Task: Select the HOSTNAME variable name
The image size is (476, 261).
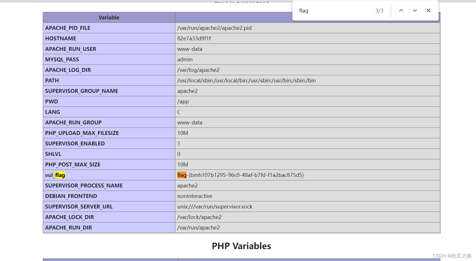Action: pos(60,38)
